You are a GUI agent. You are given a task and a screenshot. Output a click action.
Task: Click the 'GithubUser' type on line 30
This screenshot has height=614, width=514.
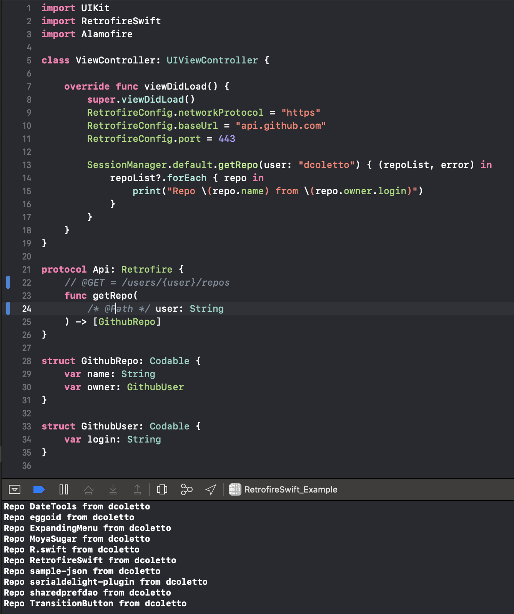(x=155, y=387)
